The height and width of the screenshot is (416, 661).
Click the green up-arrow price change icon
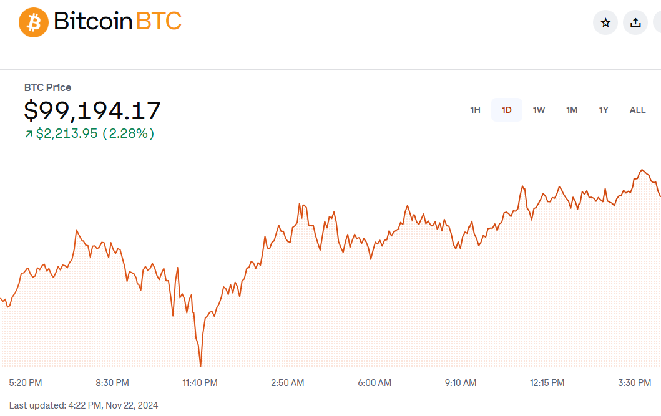(29, 134)
